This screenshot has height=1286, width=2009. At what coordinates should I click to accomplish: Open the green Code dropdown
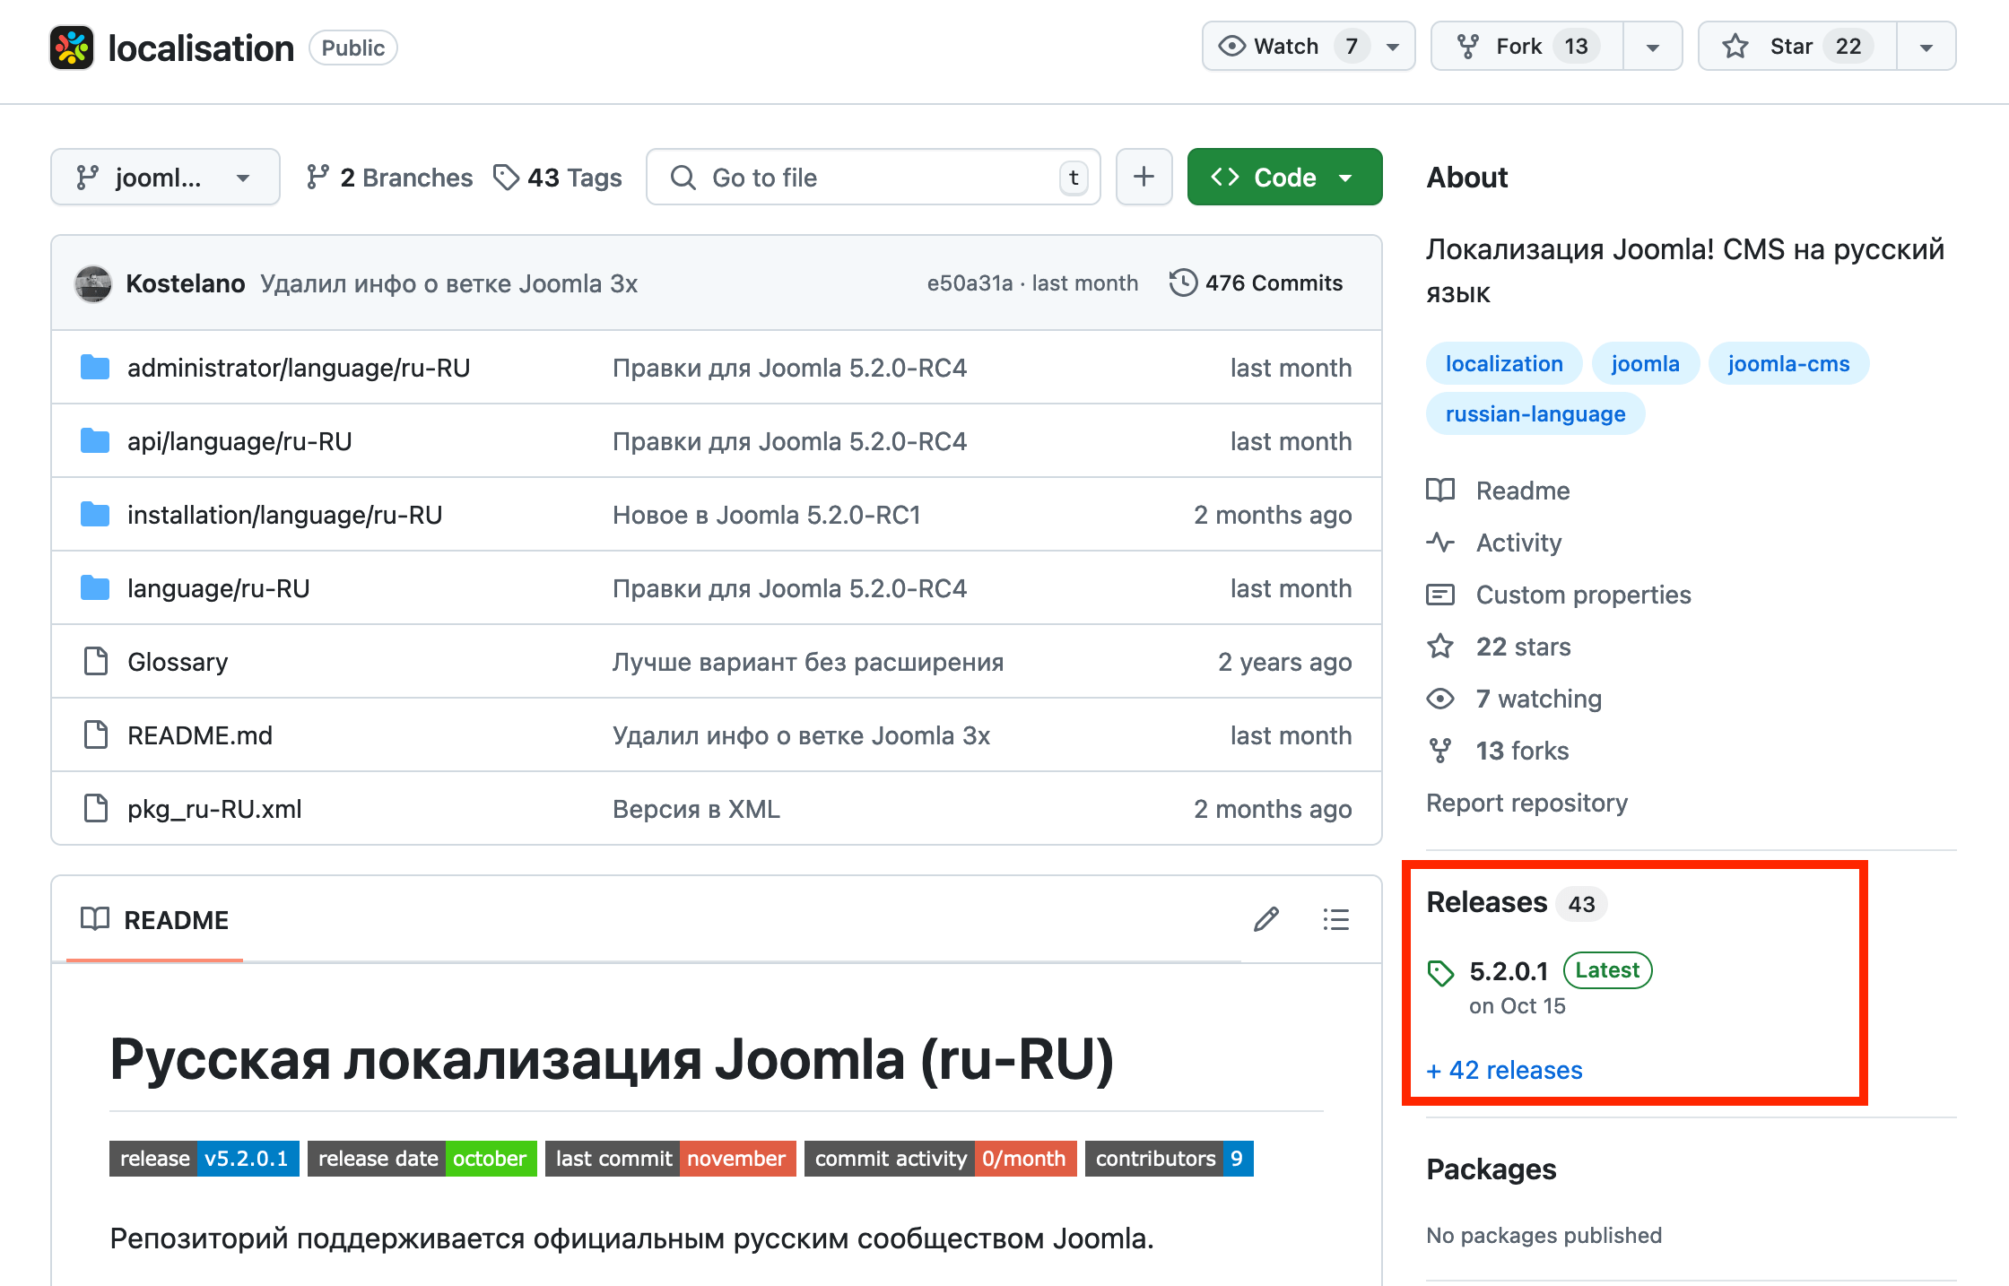point(1284,177)
